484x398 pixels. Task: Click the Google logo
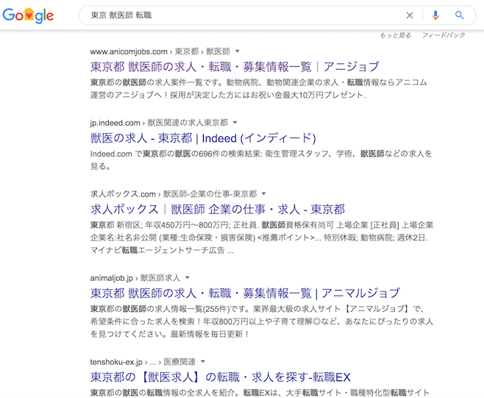(28, 15)
